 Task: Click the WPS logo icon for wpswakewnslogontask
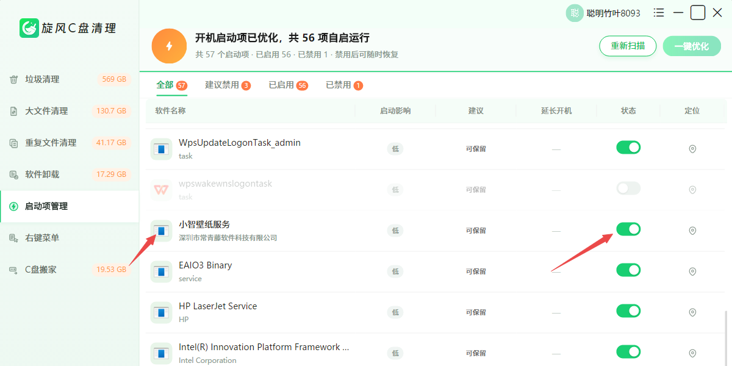[x=162, y=190]
